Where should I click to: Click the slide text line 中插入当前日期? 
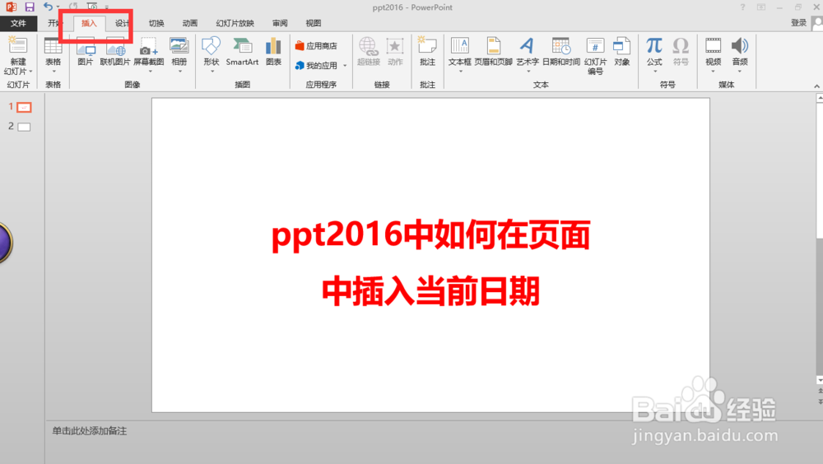point(431,291)
